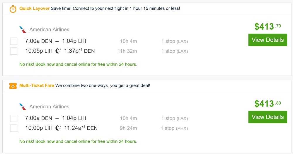This screenshot has height=154, width=293.
Task: Open View Details for the $413.80 fare
Action: 268,117
